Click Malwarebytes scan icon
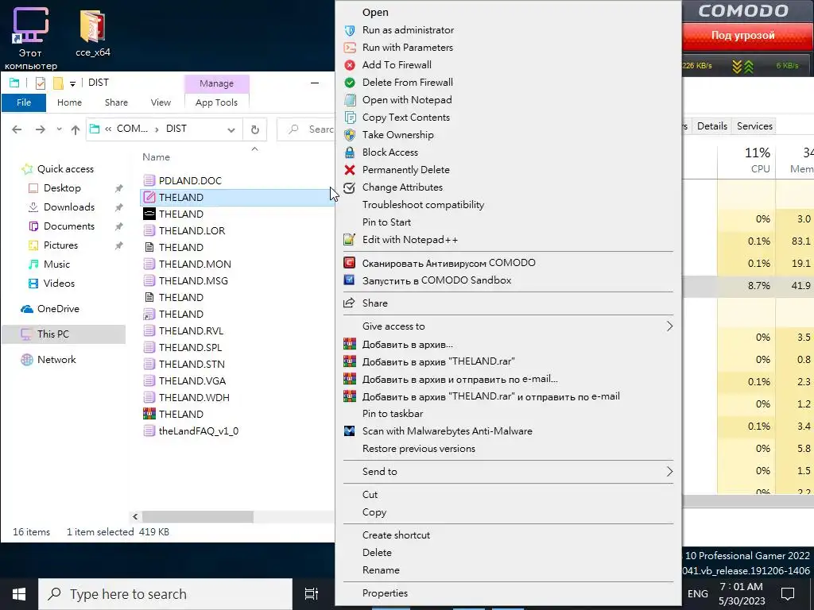 point(350,431)
